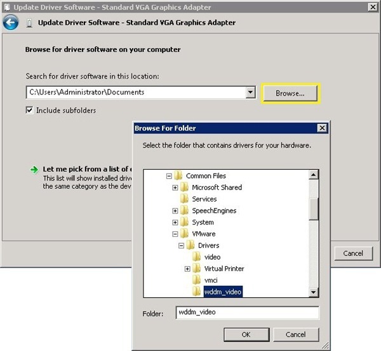381x351 pixels.
Task: Select the vmci folder icon
Action: [197, 280]
